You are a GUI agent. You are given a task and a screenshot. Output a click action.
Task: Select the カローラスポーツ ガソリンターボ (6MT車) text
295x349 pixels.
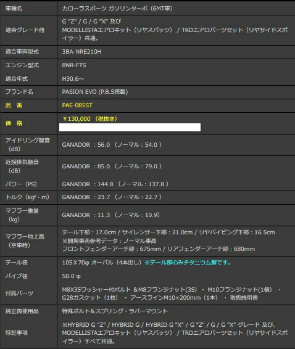(x=117, y=9)
